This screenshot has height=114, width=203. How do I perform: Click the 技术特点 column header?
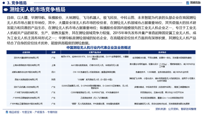pos(162,52)
